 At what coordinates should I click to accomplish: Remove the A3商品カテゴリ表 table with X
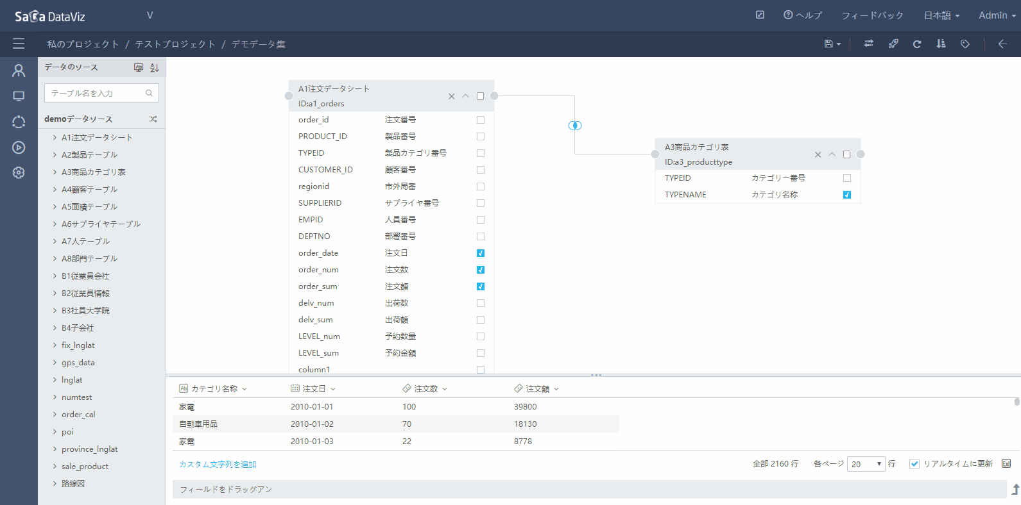tap(818, 154)
